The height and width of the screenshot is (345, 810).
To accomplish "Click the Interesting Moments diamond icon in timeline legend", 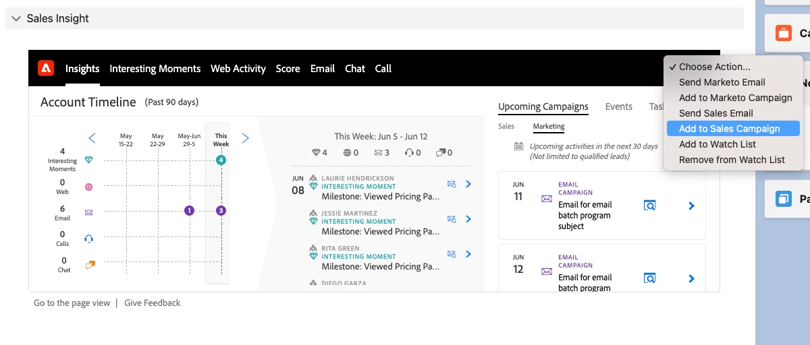I will click(88, 160).
